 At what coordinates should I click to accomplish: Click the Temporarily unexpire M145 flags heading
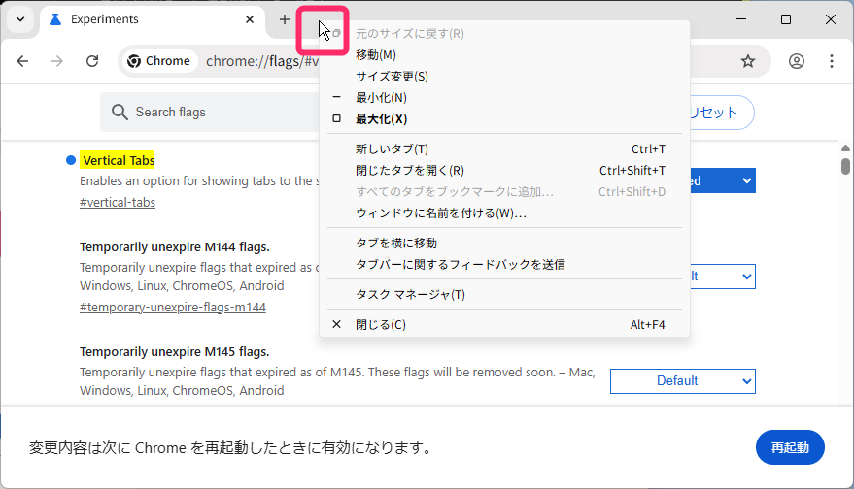point(174,352)
